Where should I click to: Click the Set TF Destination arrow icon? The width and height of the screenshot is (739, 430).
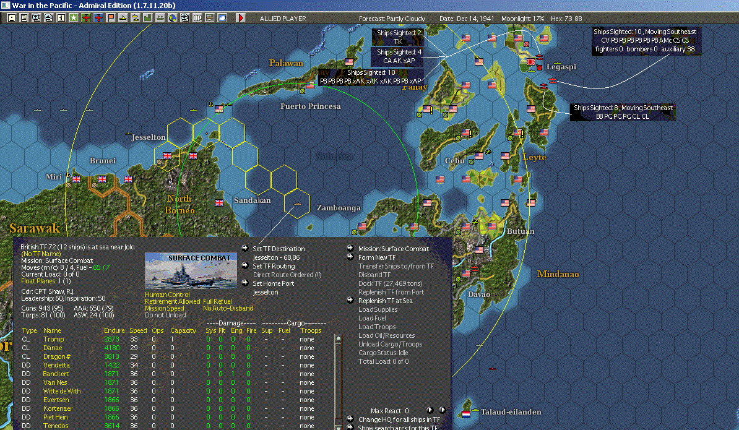point(244,248)
